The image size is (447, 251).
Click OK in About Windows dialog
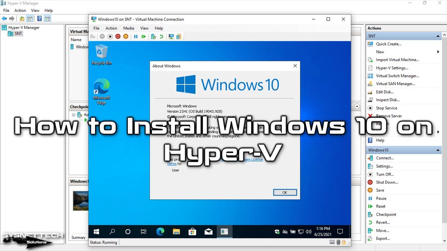(285, 192)
